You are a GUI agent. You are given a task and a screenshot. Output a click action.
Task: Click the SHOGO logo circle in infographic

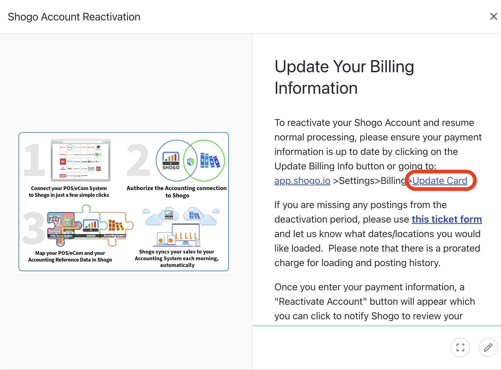tap(177, 161)
